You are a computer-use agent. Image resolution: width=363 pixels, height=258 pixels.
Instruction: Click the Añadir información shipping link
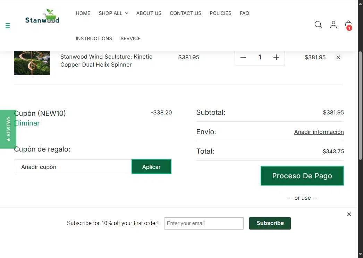point(319,132)
